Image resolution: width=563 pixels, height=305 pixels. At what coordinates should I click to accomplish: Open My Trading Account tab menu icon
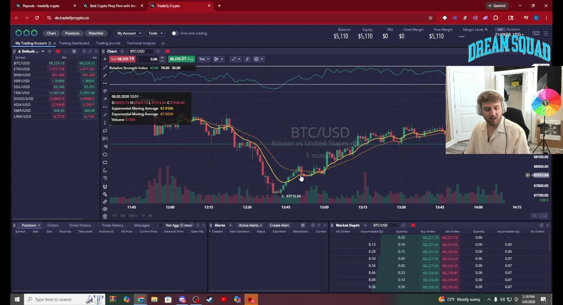point(50,43)
